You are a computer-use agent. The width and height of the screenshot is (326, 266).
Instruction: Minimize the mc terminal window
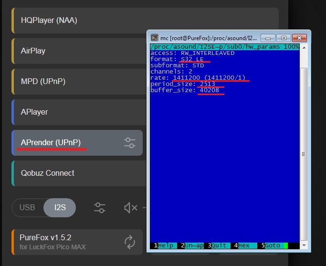[272, 37]
